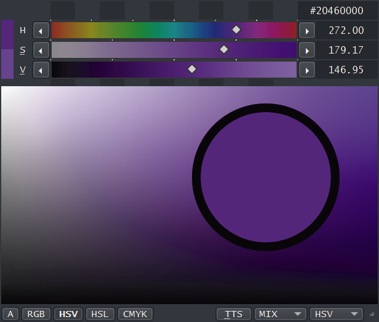Click the hue value field 272.00
Image resolution: width=379 pixels, height=322 pixels.
point(346,31)
